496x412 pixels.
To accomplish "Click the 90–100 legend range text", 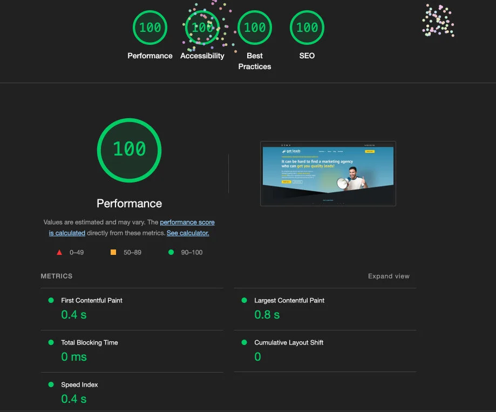I will coord(192,252).
